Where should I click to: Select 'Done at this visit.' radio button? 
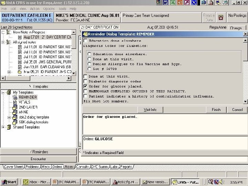point(89,59)
